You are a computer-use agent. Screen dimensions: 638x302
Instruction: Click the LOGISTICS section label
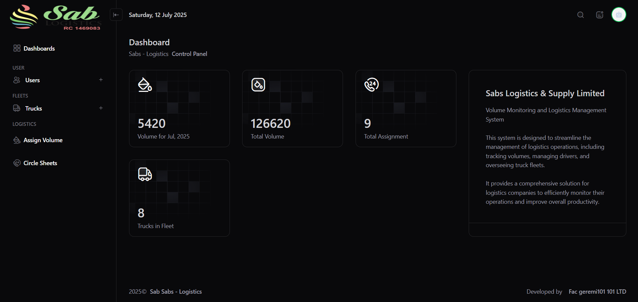(x=24, y=124)
